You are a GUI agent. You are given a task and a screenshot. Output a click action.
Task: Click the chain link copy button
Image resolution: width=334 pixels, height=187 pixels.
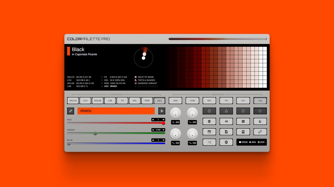[x=260, y=132]
